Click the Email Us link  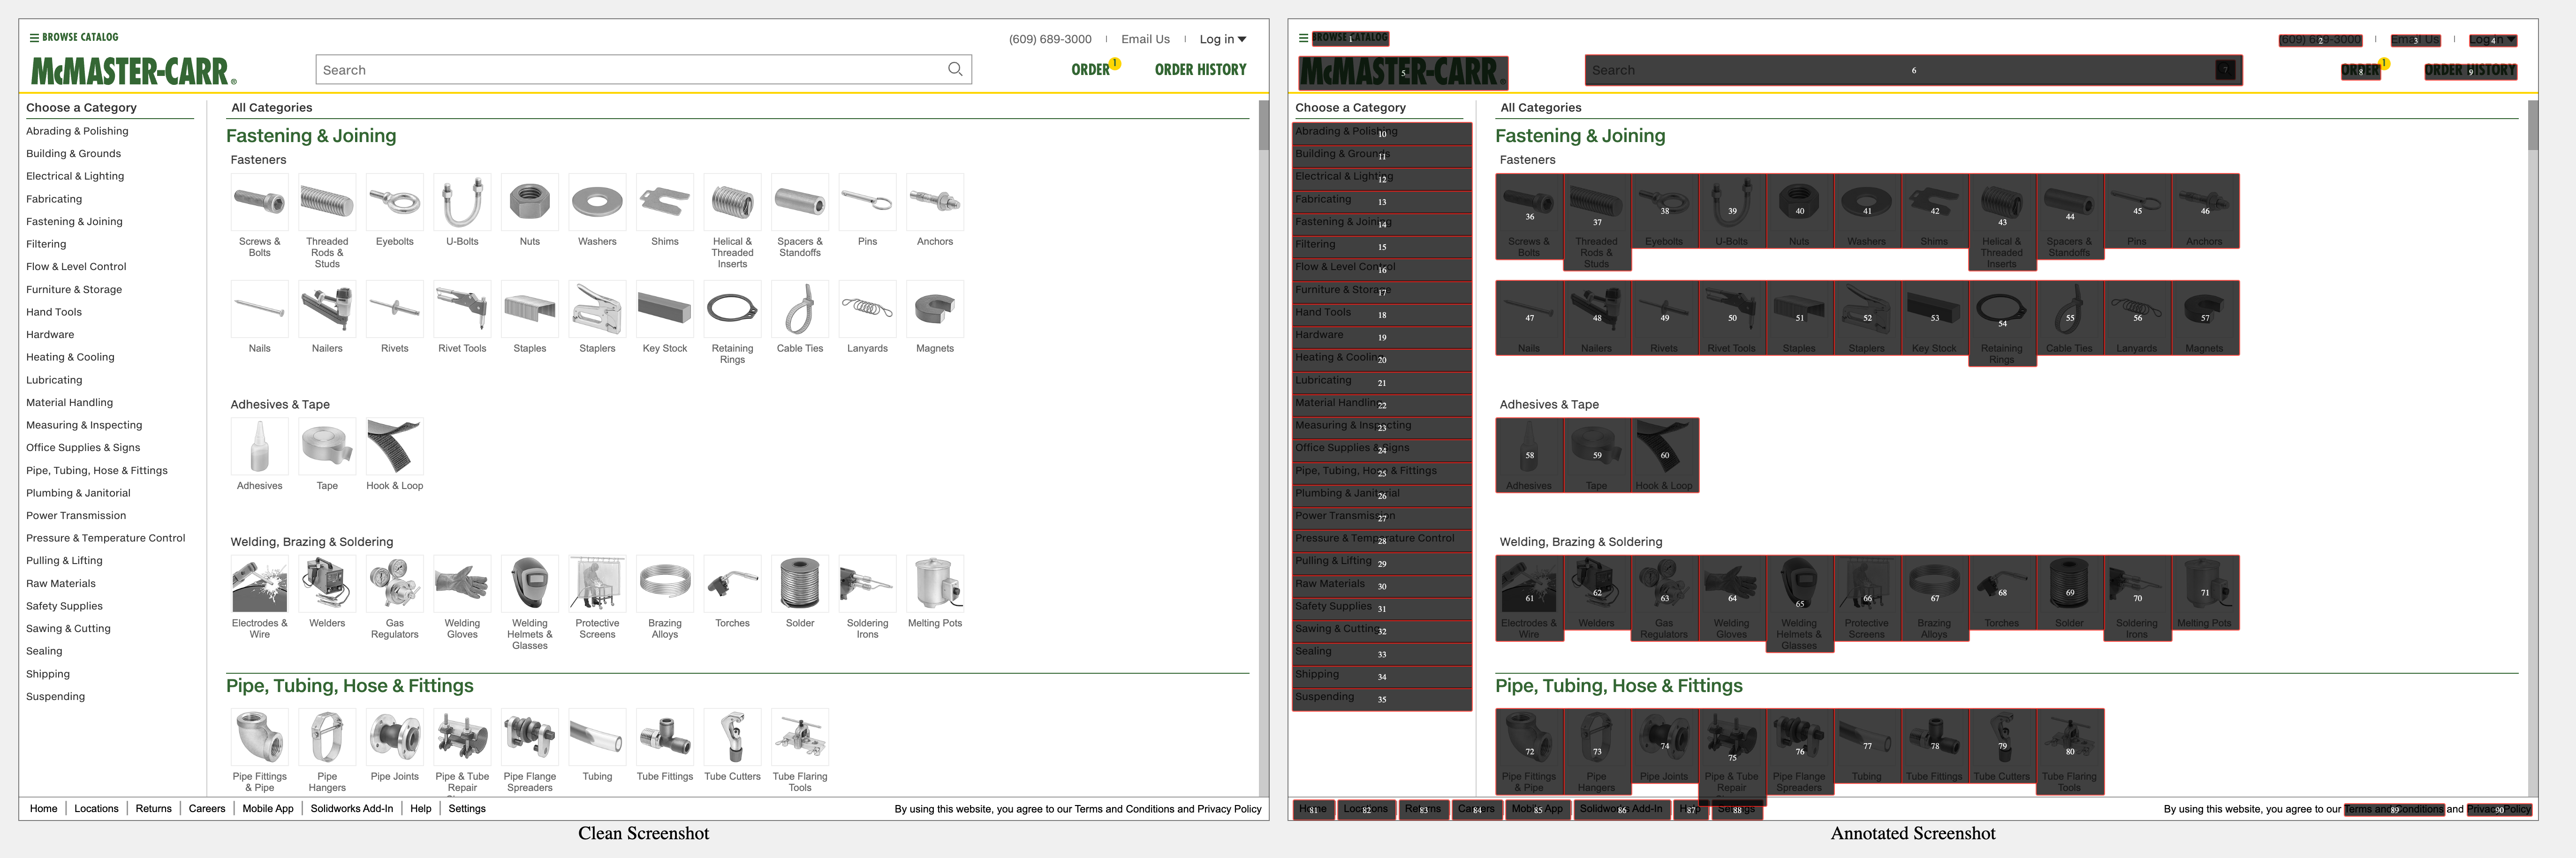click(x=1145, y=39)
